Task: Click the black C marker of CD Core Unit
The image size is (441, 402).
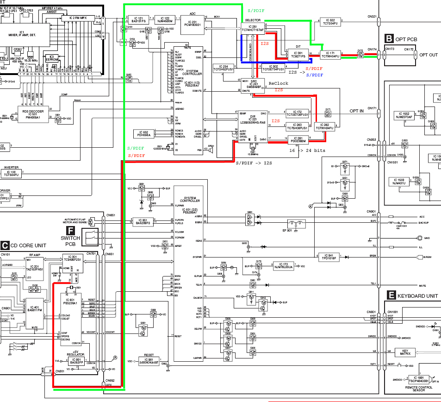Action: (x=5, y=245)
